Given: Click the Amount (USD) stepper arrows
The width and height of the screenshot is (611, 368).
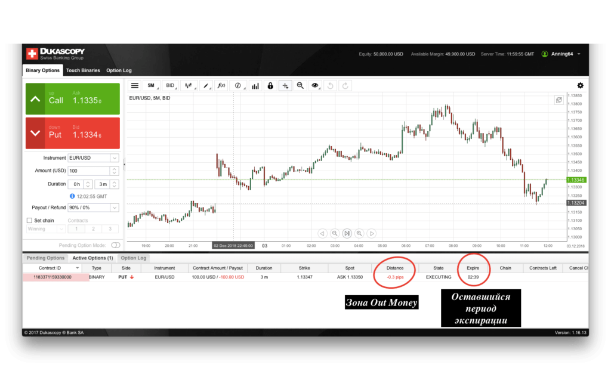Looking at the screenshot, I should coord(115,171).
